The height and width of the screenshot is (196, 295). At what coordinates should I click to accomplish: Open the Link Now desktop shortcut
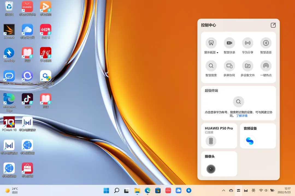click(x=9, y=78)
